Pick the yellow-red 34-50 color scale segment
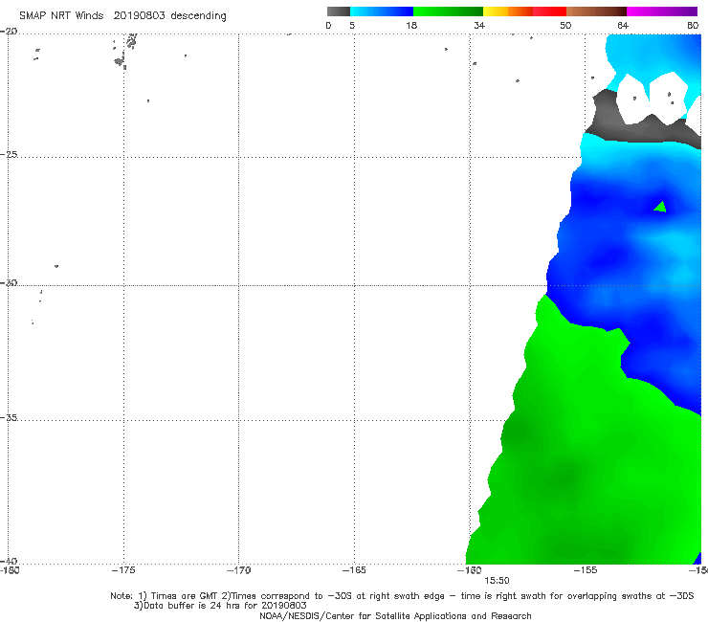Screen dimensions: 708x622 [x=524, y=11]
